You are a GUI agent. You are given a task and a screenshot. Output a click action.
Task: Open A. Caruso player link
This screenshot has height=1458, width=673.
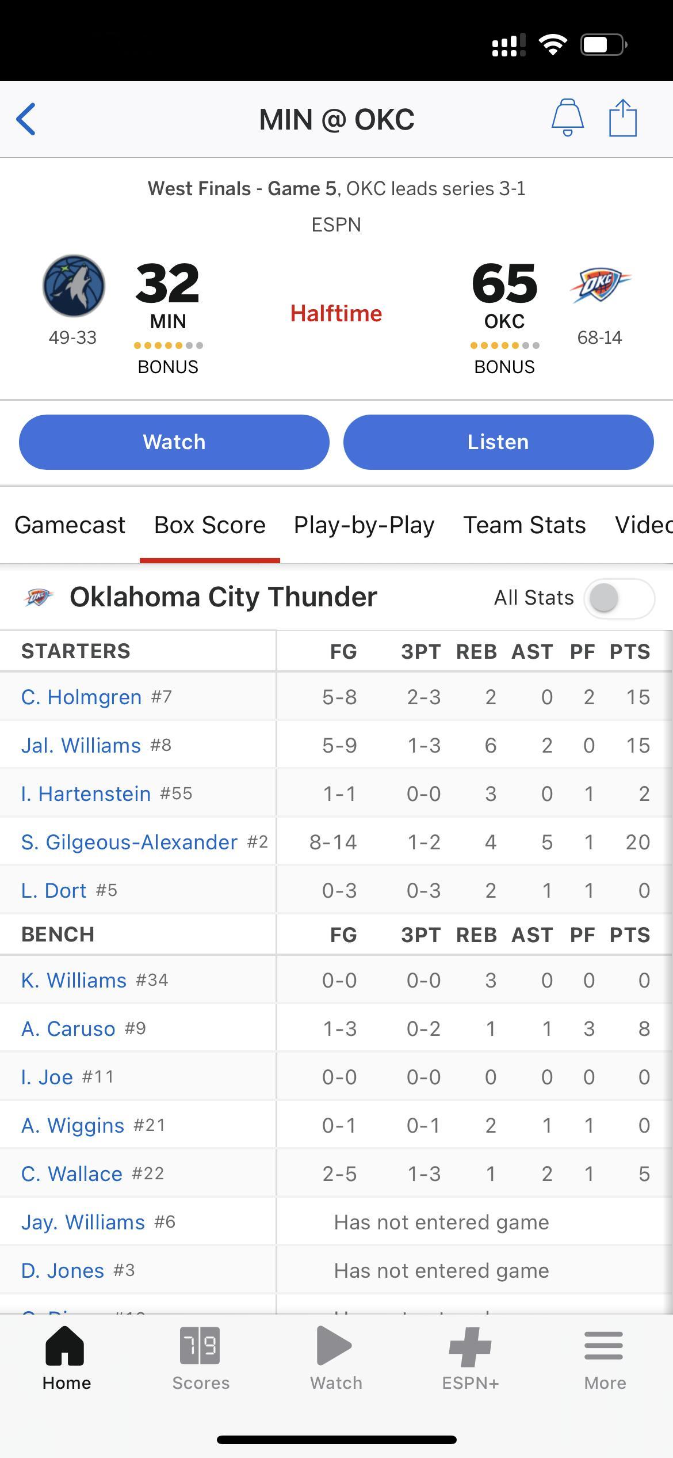(x=68, y=1028)
